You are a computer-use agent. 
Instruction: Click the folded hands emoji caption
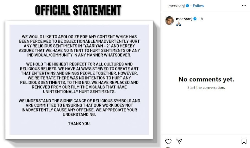point(178,24)
